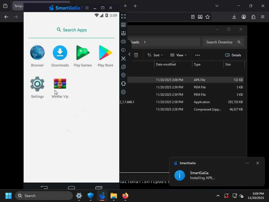The width and height of the screenshot is (269, 202).
Task: Select the PEM File row 5 KB
Action: click(x=185, y=87)
